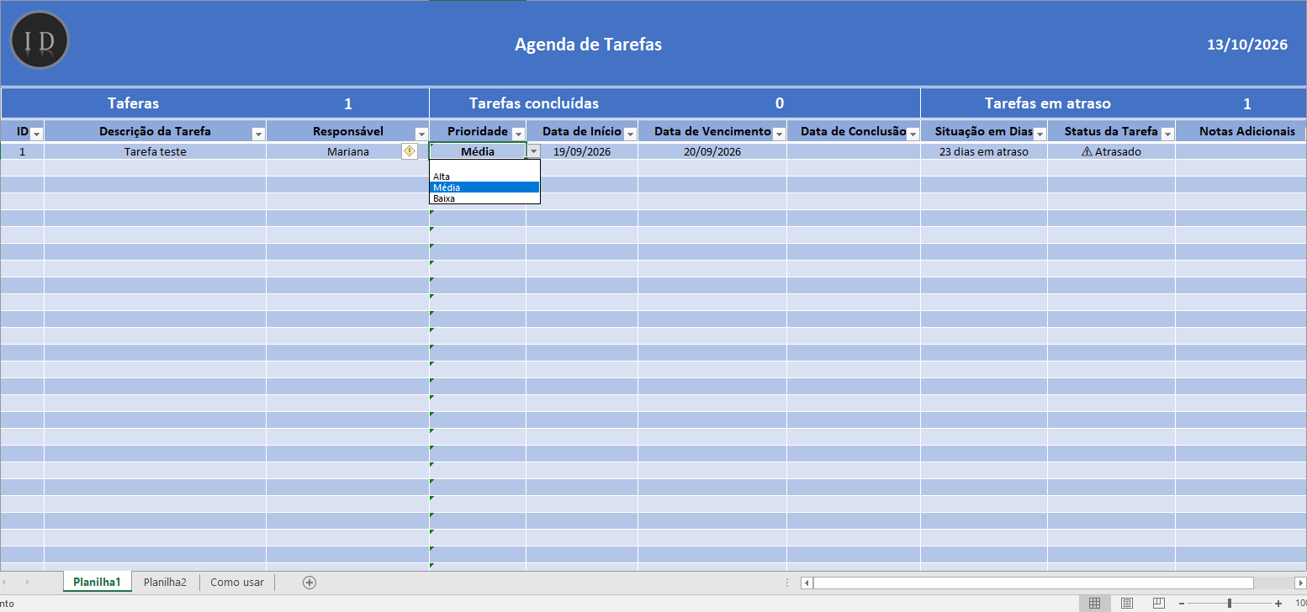Open the ID column filter dropdown
This screenshot has width=1307, height=612.
[x=36, y=134]
